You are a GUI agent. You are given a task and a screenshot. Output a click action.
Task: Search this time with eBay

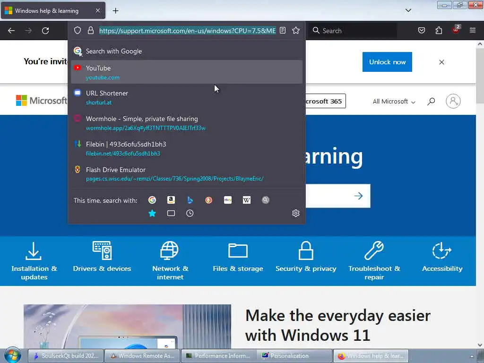228,200
